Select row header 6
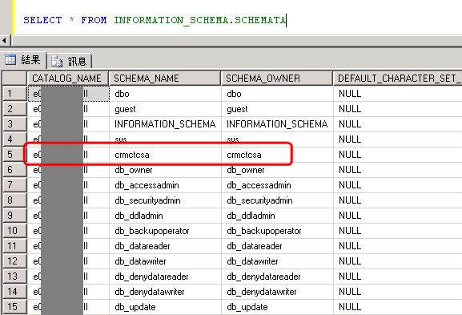This screenshot has width=462, height=315. pyautogui.click(x=14, y=170)
